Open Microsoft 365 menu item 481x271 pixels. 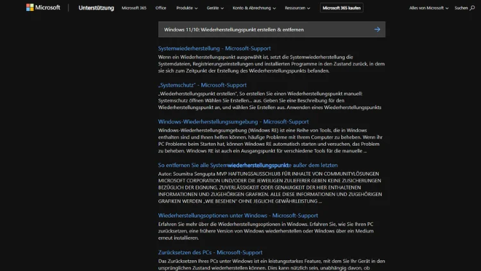[134, 8]
